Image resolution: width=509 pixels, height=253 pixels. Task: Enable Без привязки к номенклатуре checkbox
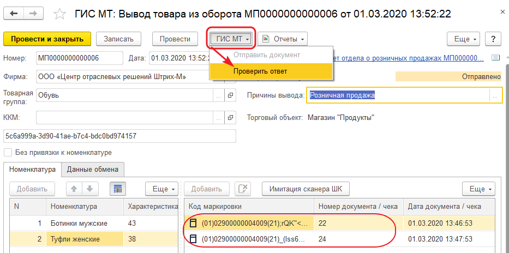pos(8,152)
